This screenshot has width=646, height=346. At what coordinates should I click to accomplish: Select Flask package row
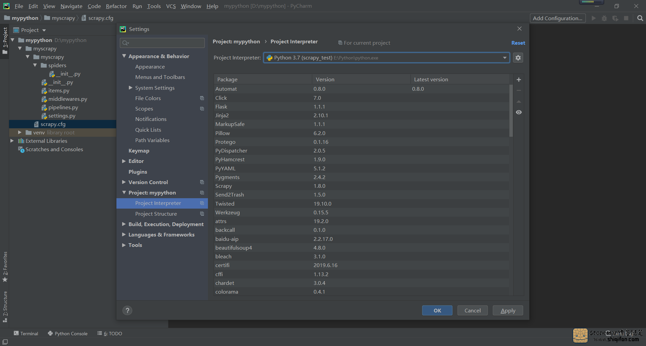point(362,106)
